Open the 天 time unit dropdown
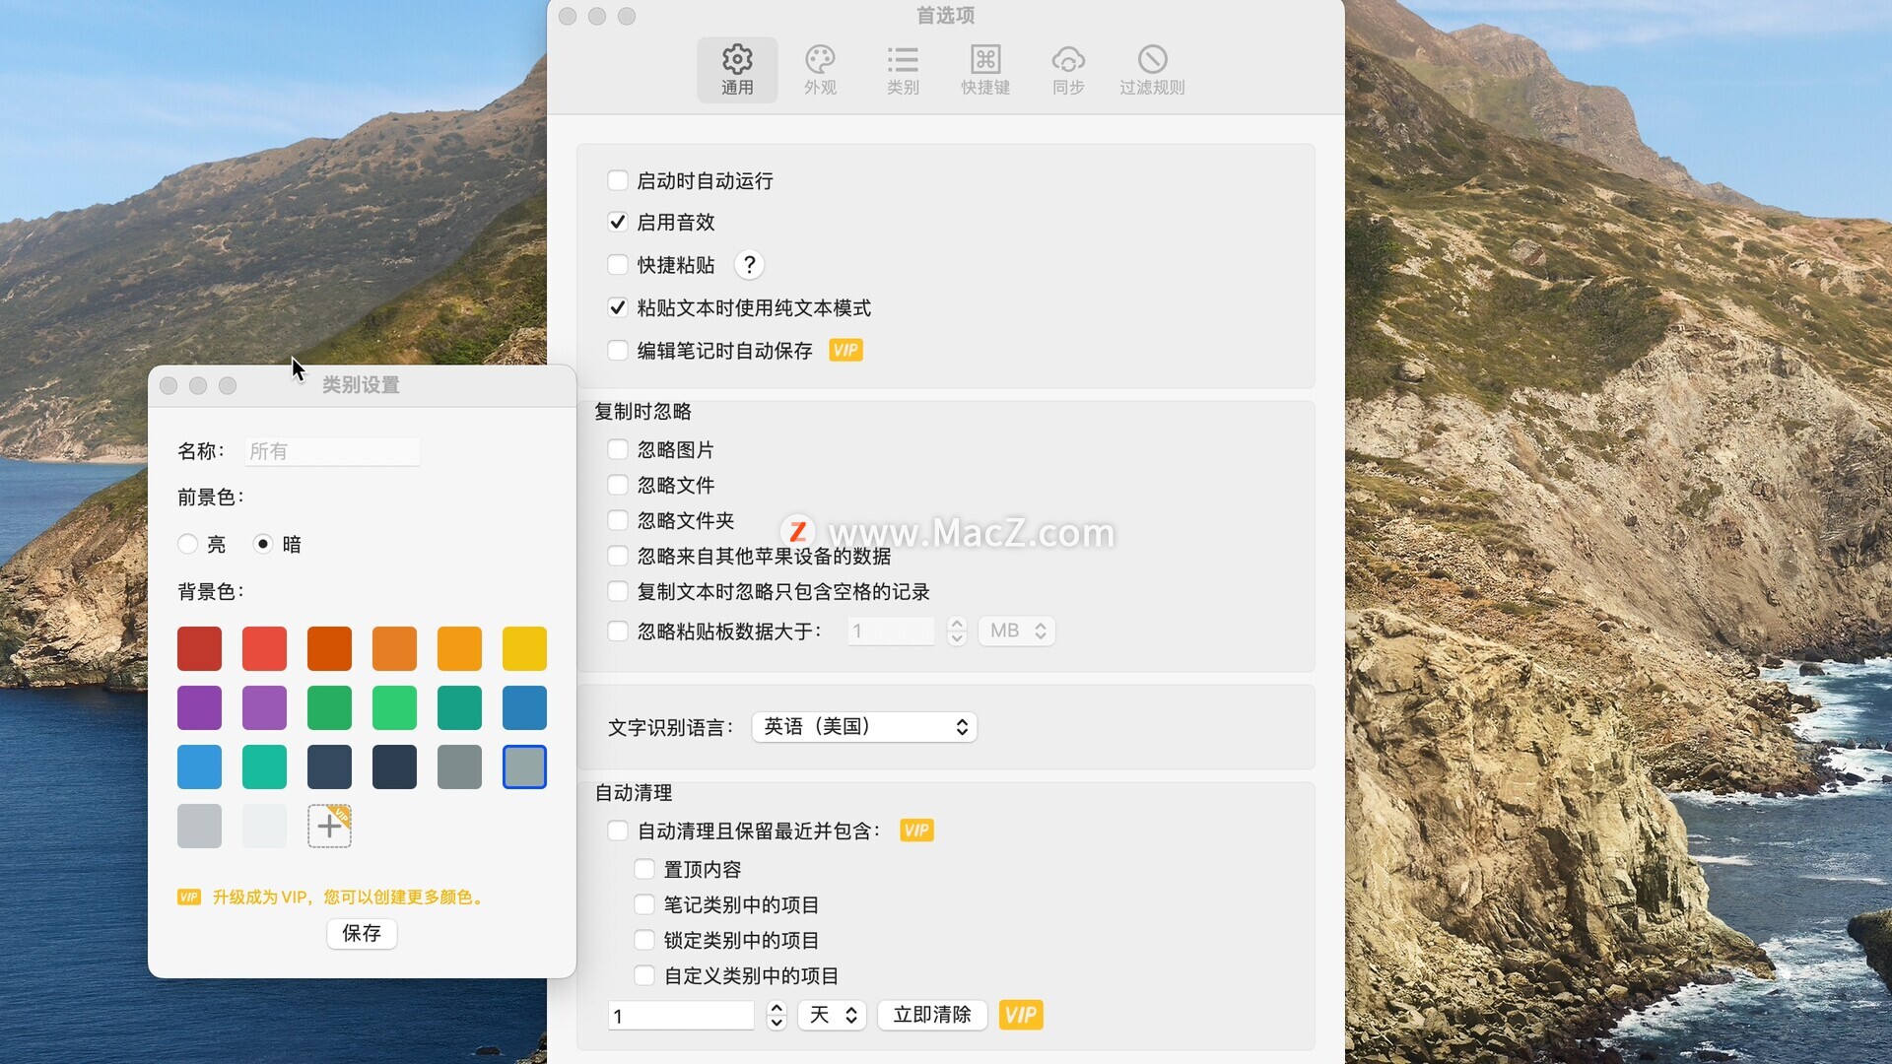1892x1064 pixels. [x=832, y=1015]
